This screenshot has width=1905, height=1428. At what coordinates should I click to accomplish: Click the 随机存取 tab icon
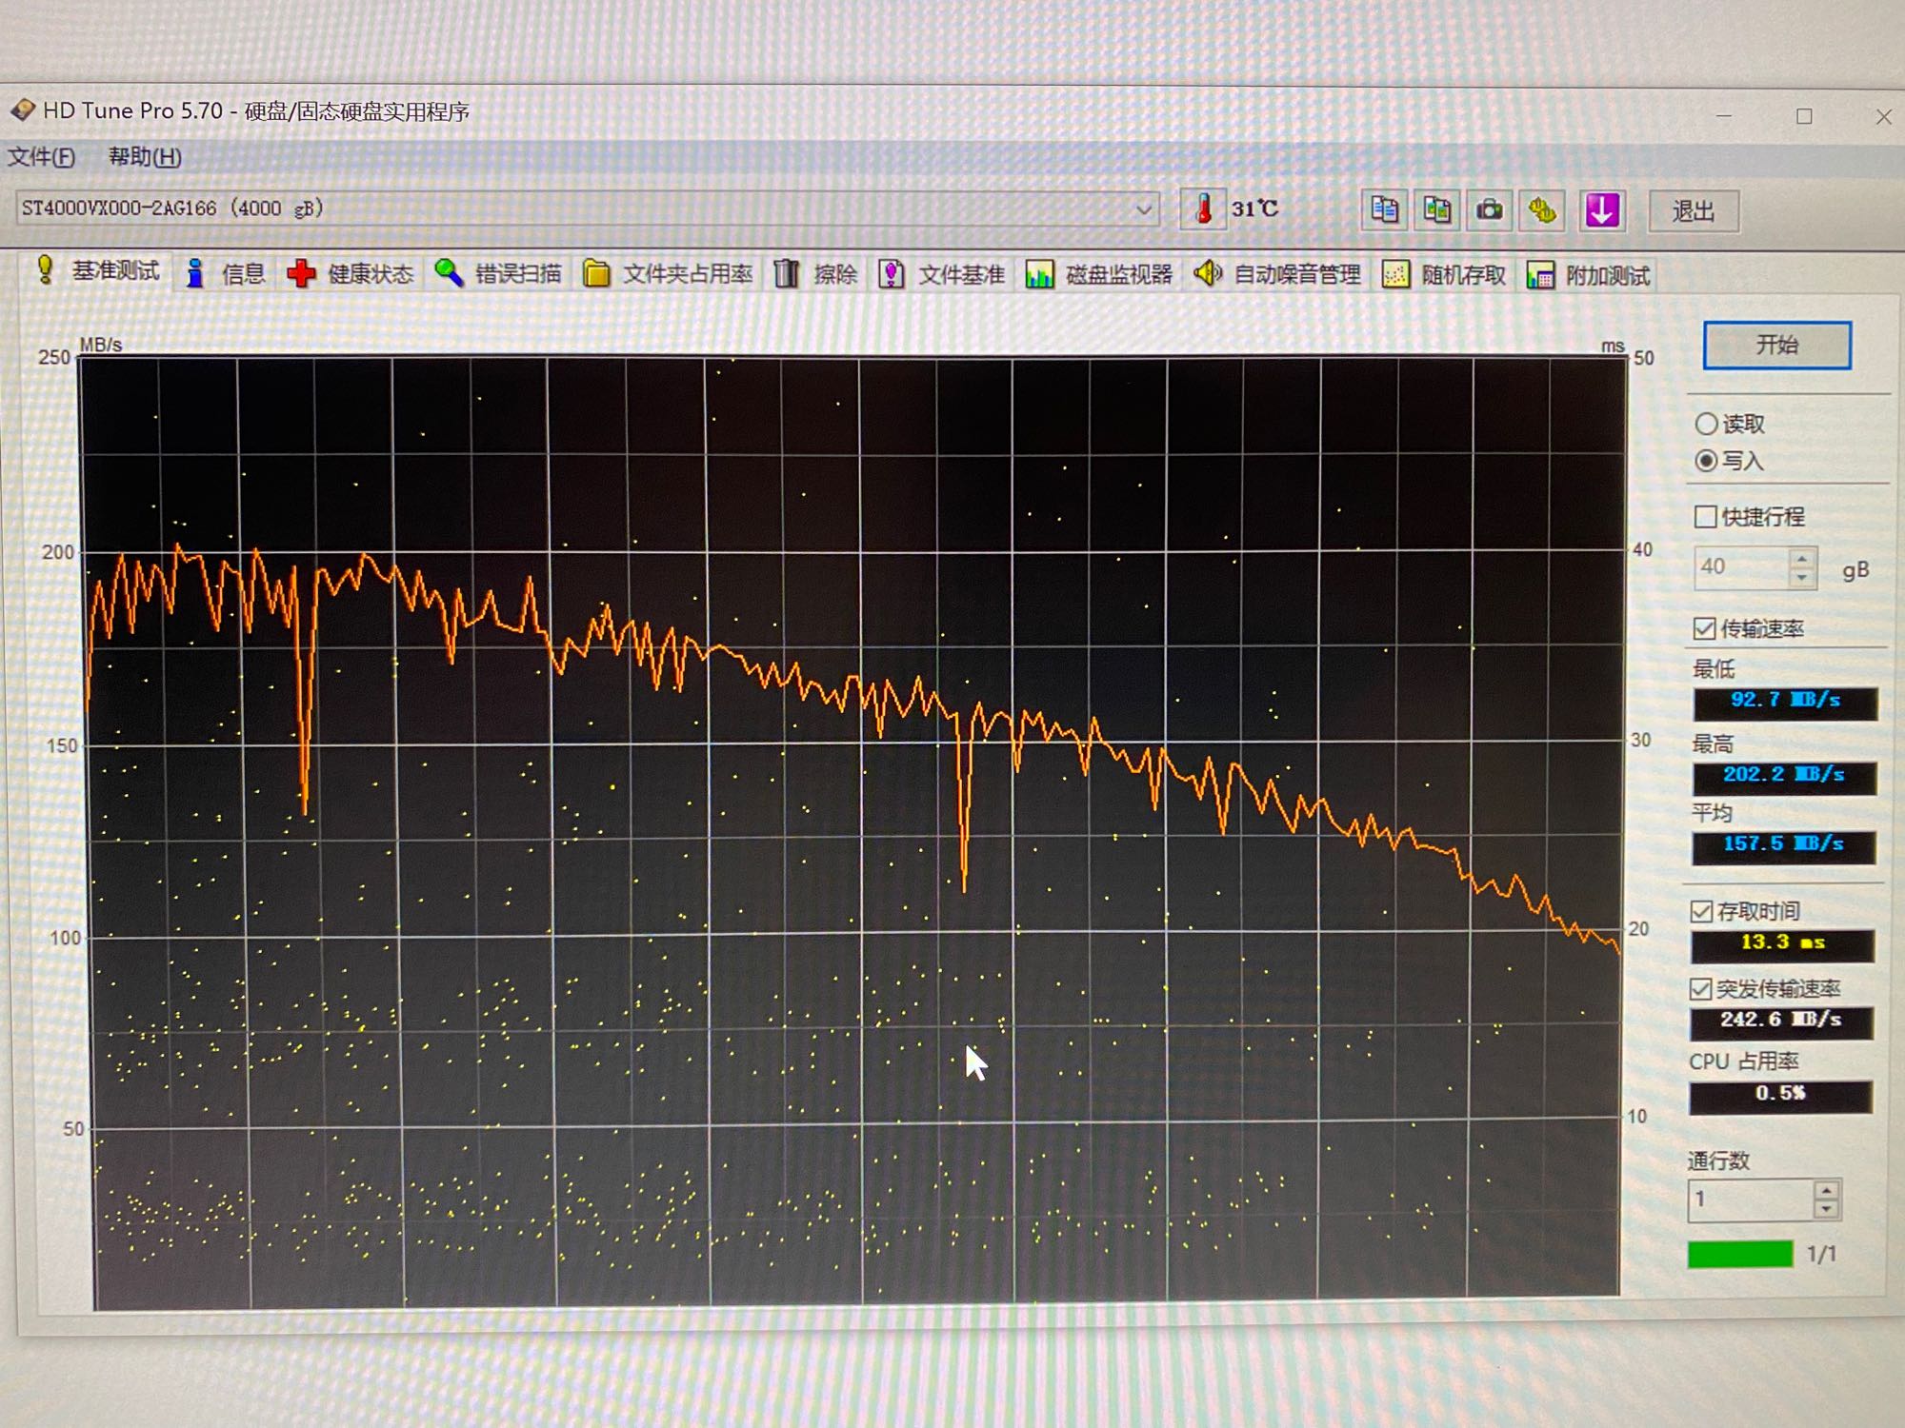point(1395,275)
